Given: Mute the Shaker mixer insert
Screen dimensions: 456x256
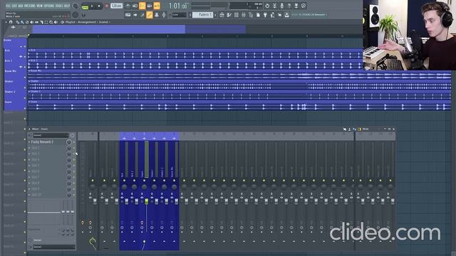Looking at the screenshot, I should tap(154, 181).
